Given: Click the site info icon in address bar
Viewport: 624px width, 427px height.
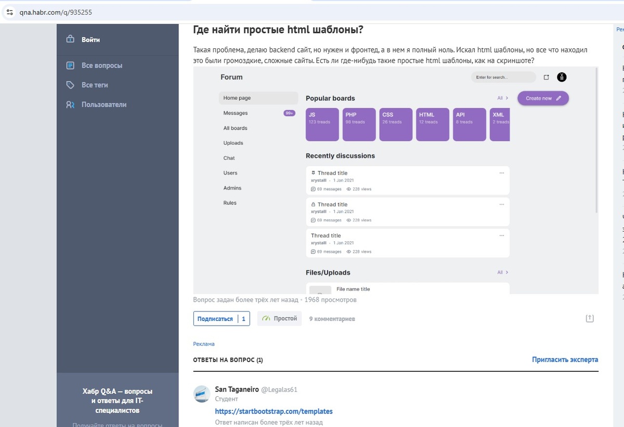Looking at the screenshot, I should click(x=10, y=12).
